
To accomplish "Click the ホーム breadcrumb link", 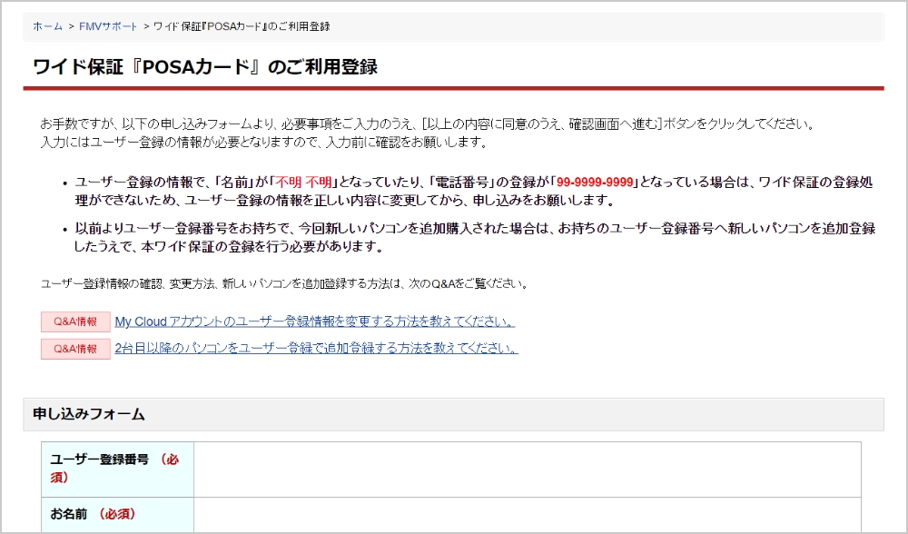I will tap(47, 26).
